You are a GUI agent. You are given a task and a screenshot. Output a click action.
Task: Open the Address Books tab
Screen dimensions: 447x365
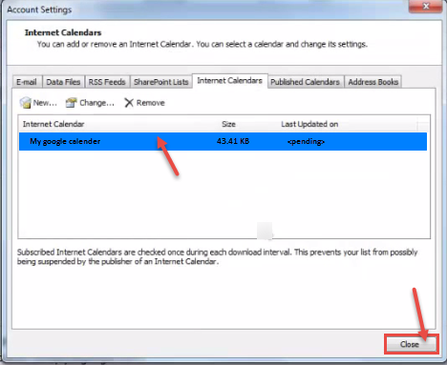[x=372, y=82]
